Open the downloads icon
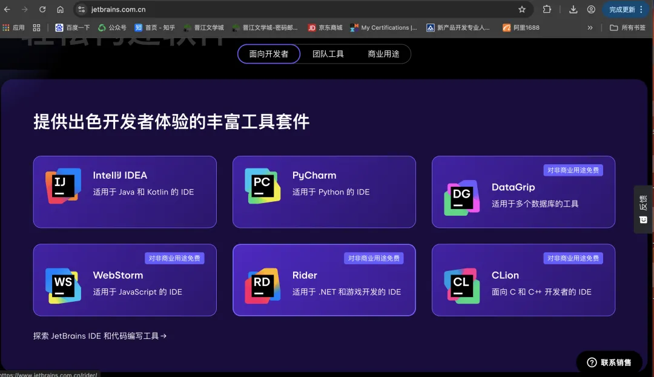 coord(573,9)
